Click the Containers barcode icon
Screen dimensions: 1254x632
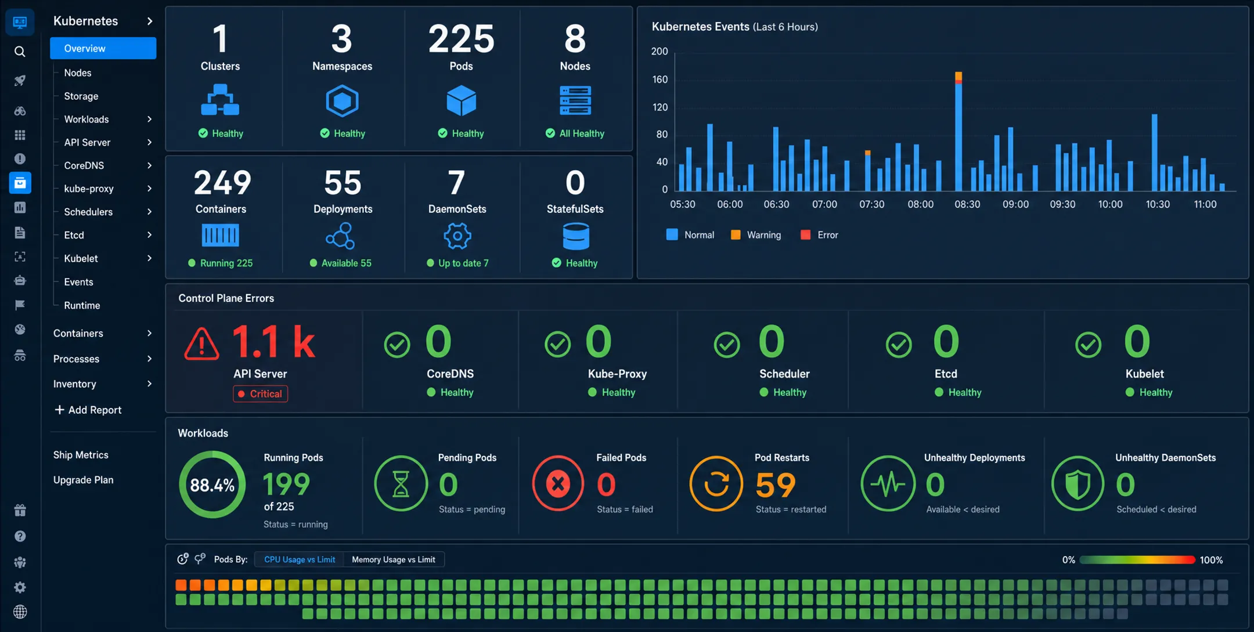pyautogui.click(x=220, y=235)
